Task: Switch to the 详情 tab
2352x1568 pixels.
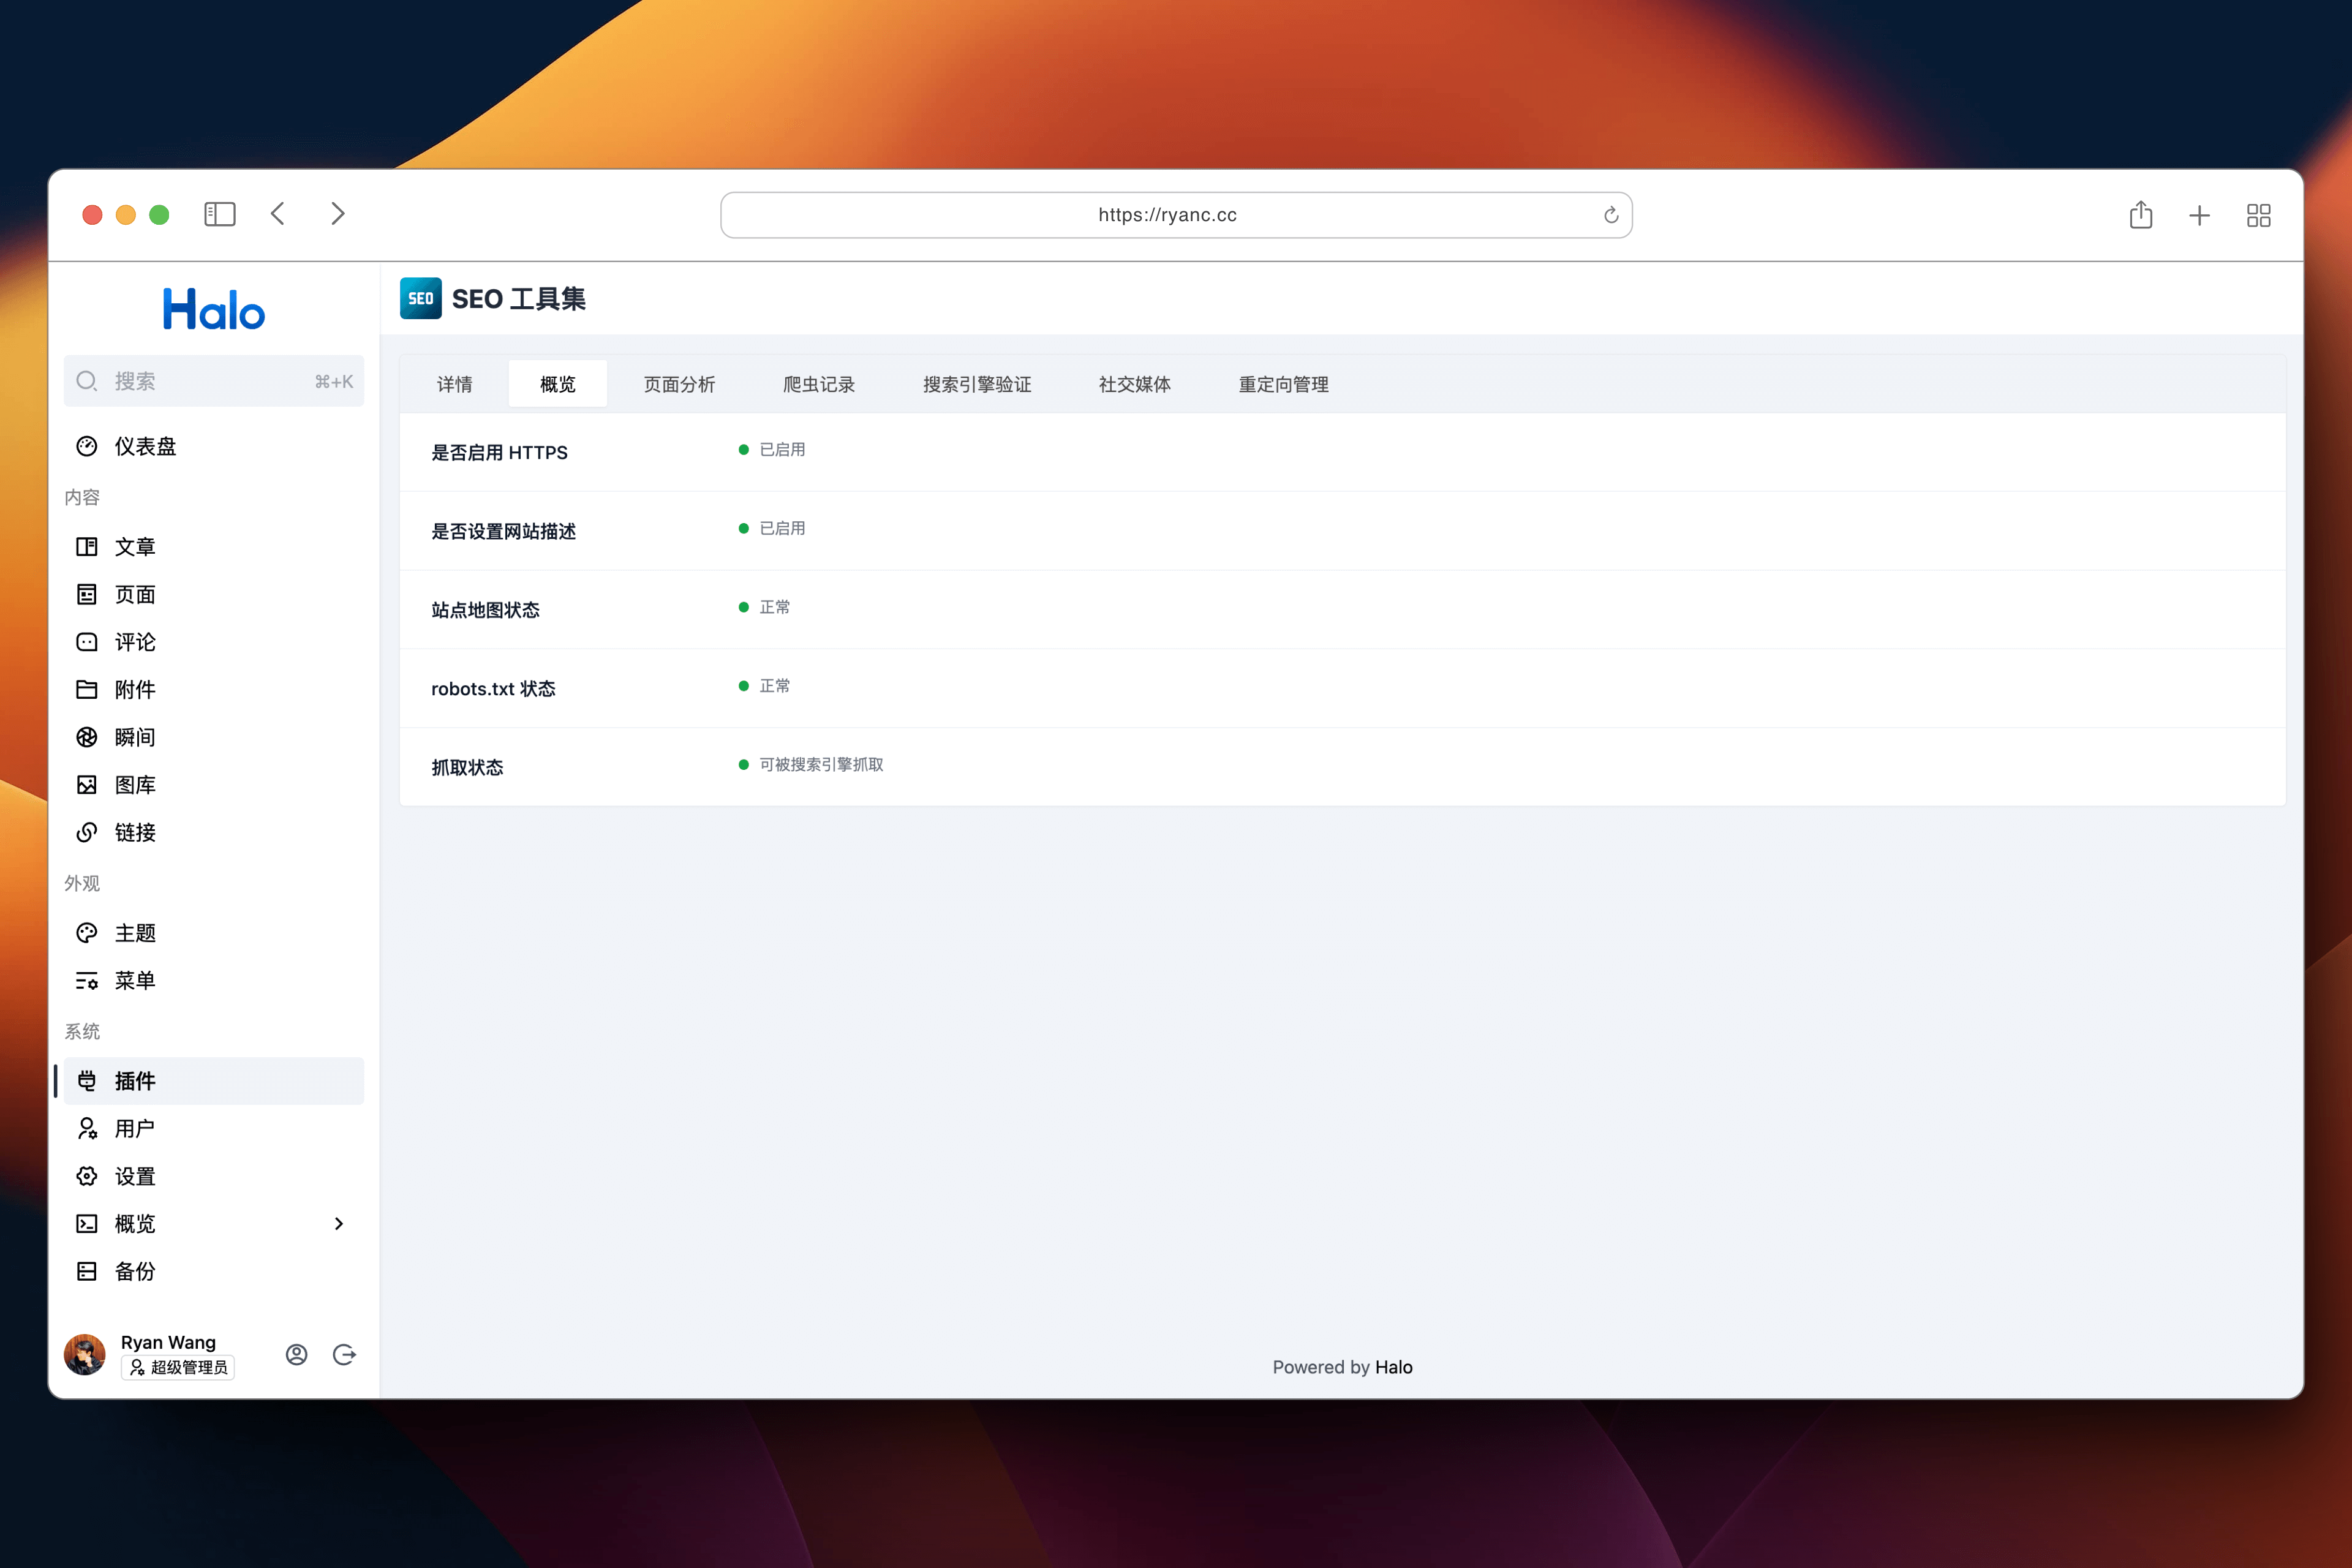Action: (455, 384)
